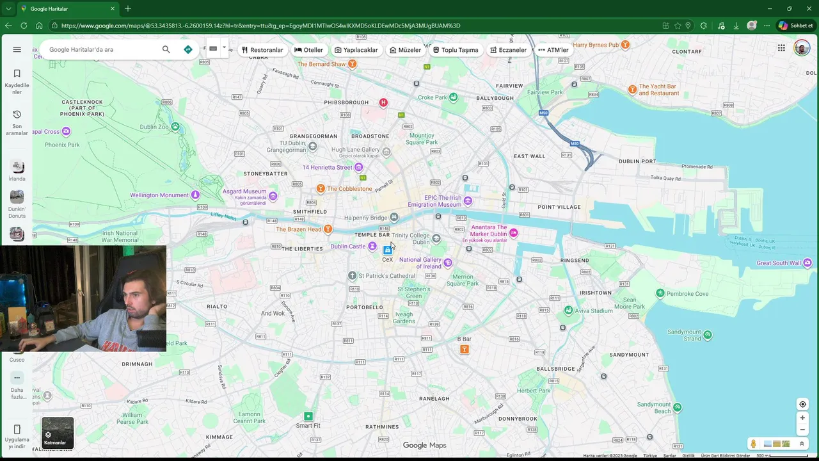Screen dimensions: 819x461
Task: Close the Google Haritalar tab
Action: tap(112, 9)
